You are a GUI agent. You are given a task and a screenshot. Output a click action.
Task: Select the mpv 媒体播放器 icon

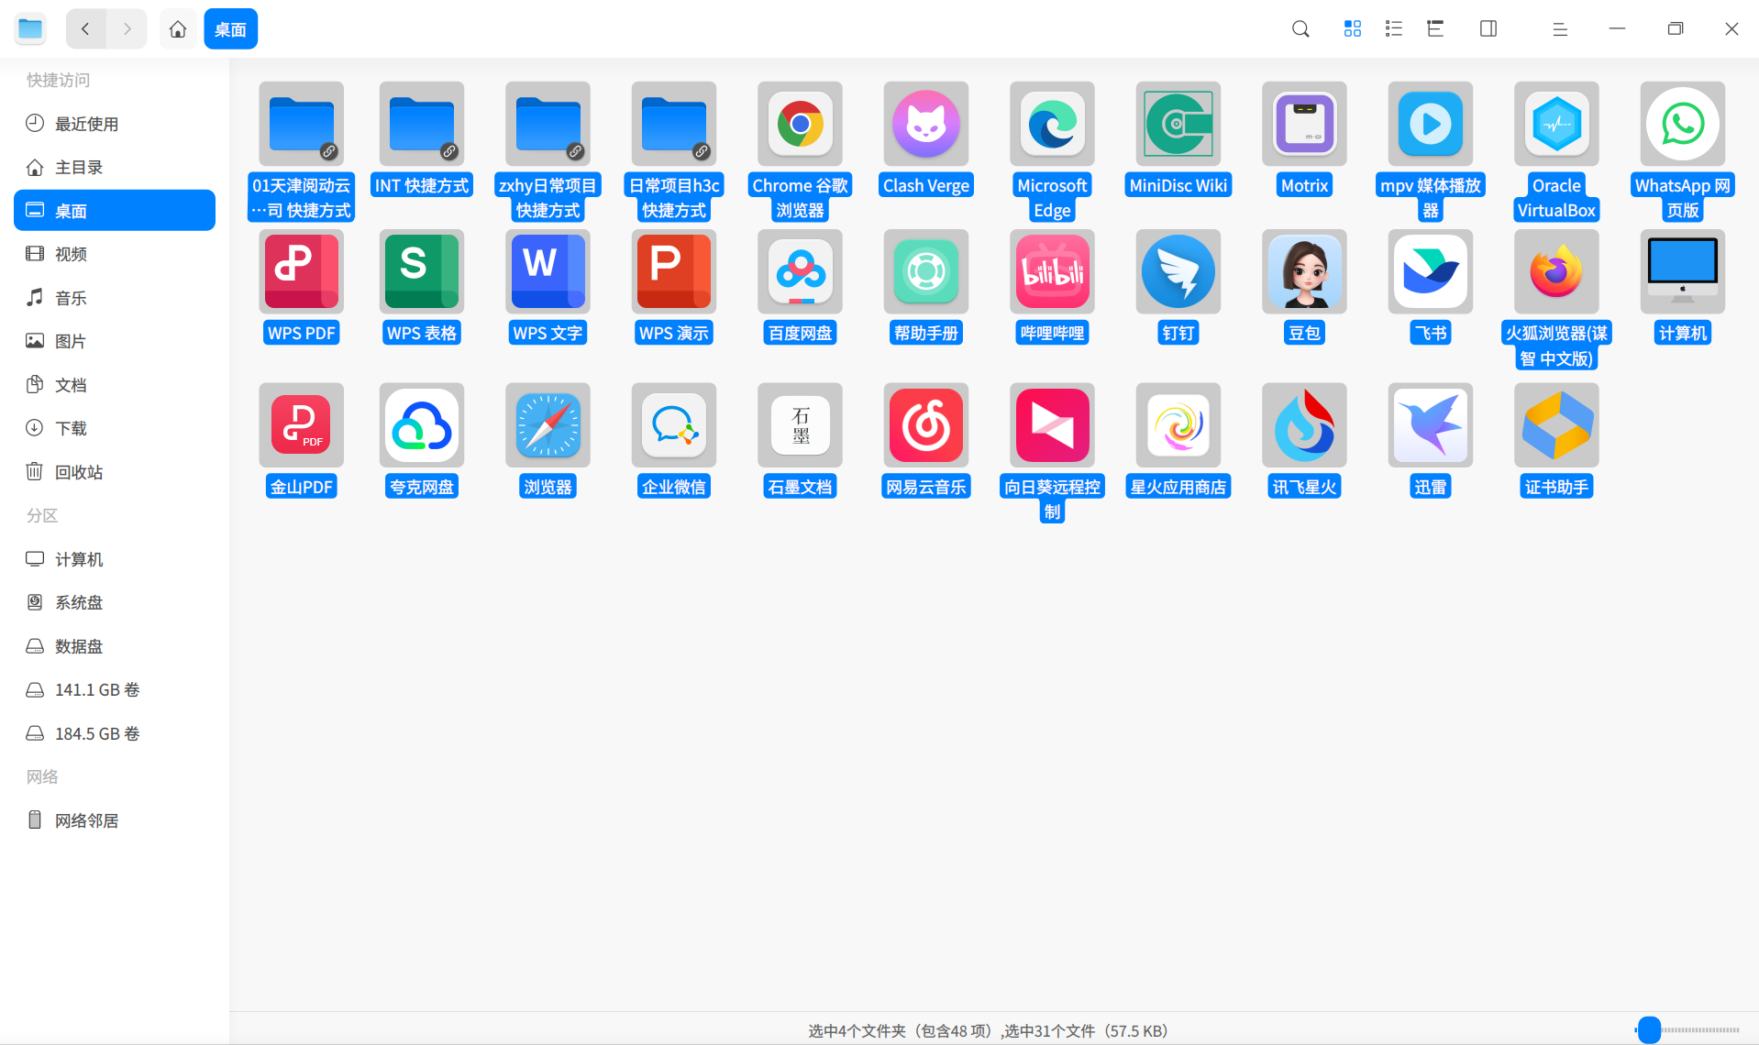tap(1431, 124)
